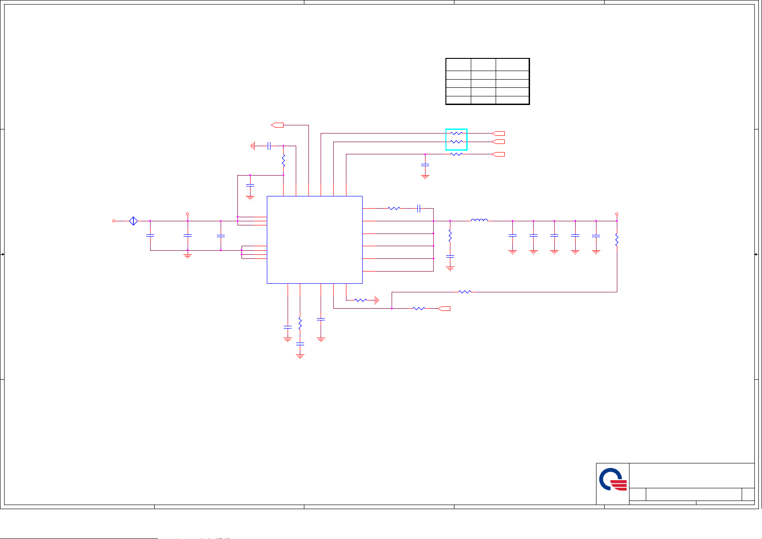Select the ground symbol beneath the input capacitors
Image resolution: width=762 pixels, height=539 pixels.
188,256
